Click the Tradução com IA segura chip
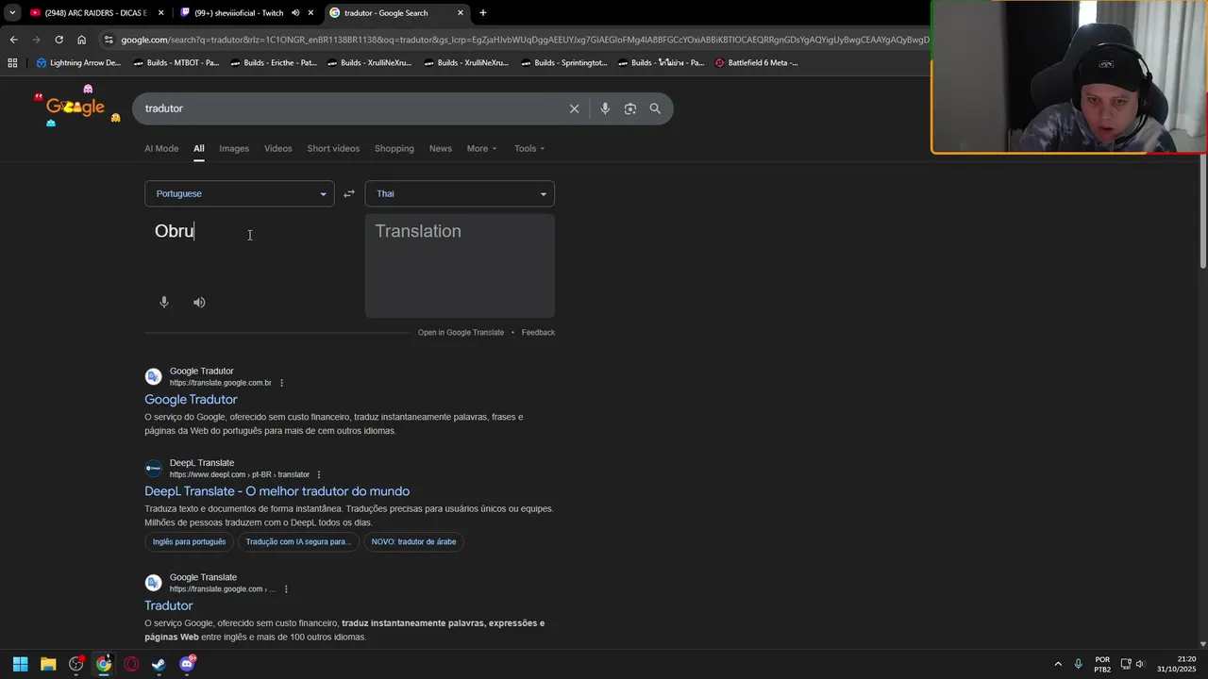Viewport: 1208px width, 679px height. (298, 542)
